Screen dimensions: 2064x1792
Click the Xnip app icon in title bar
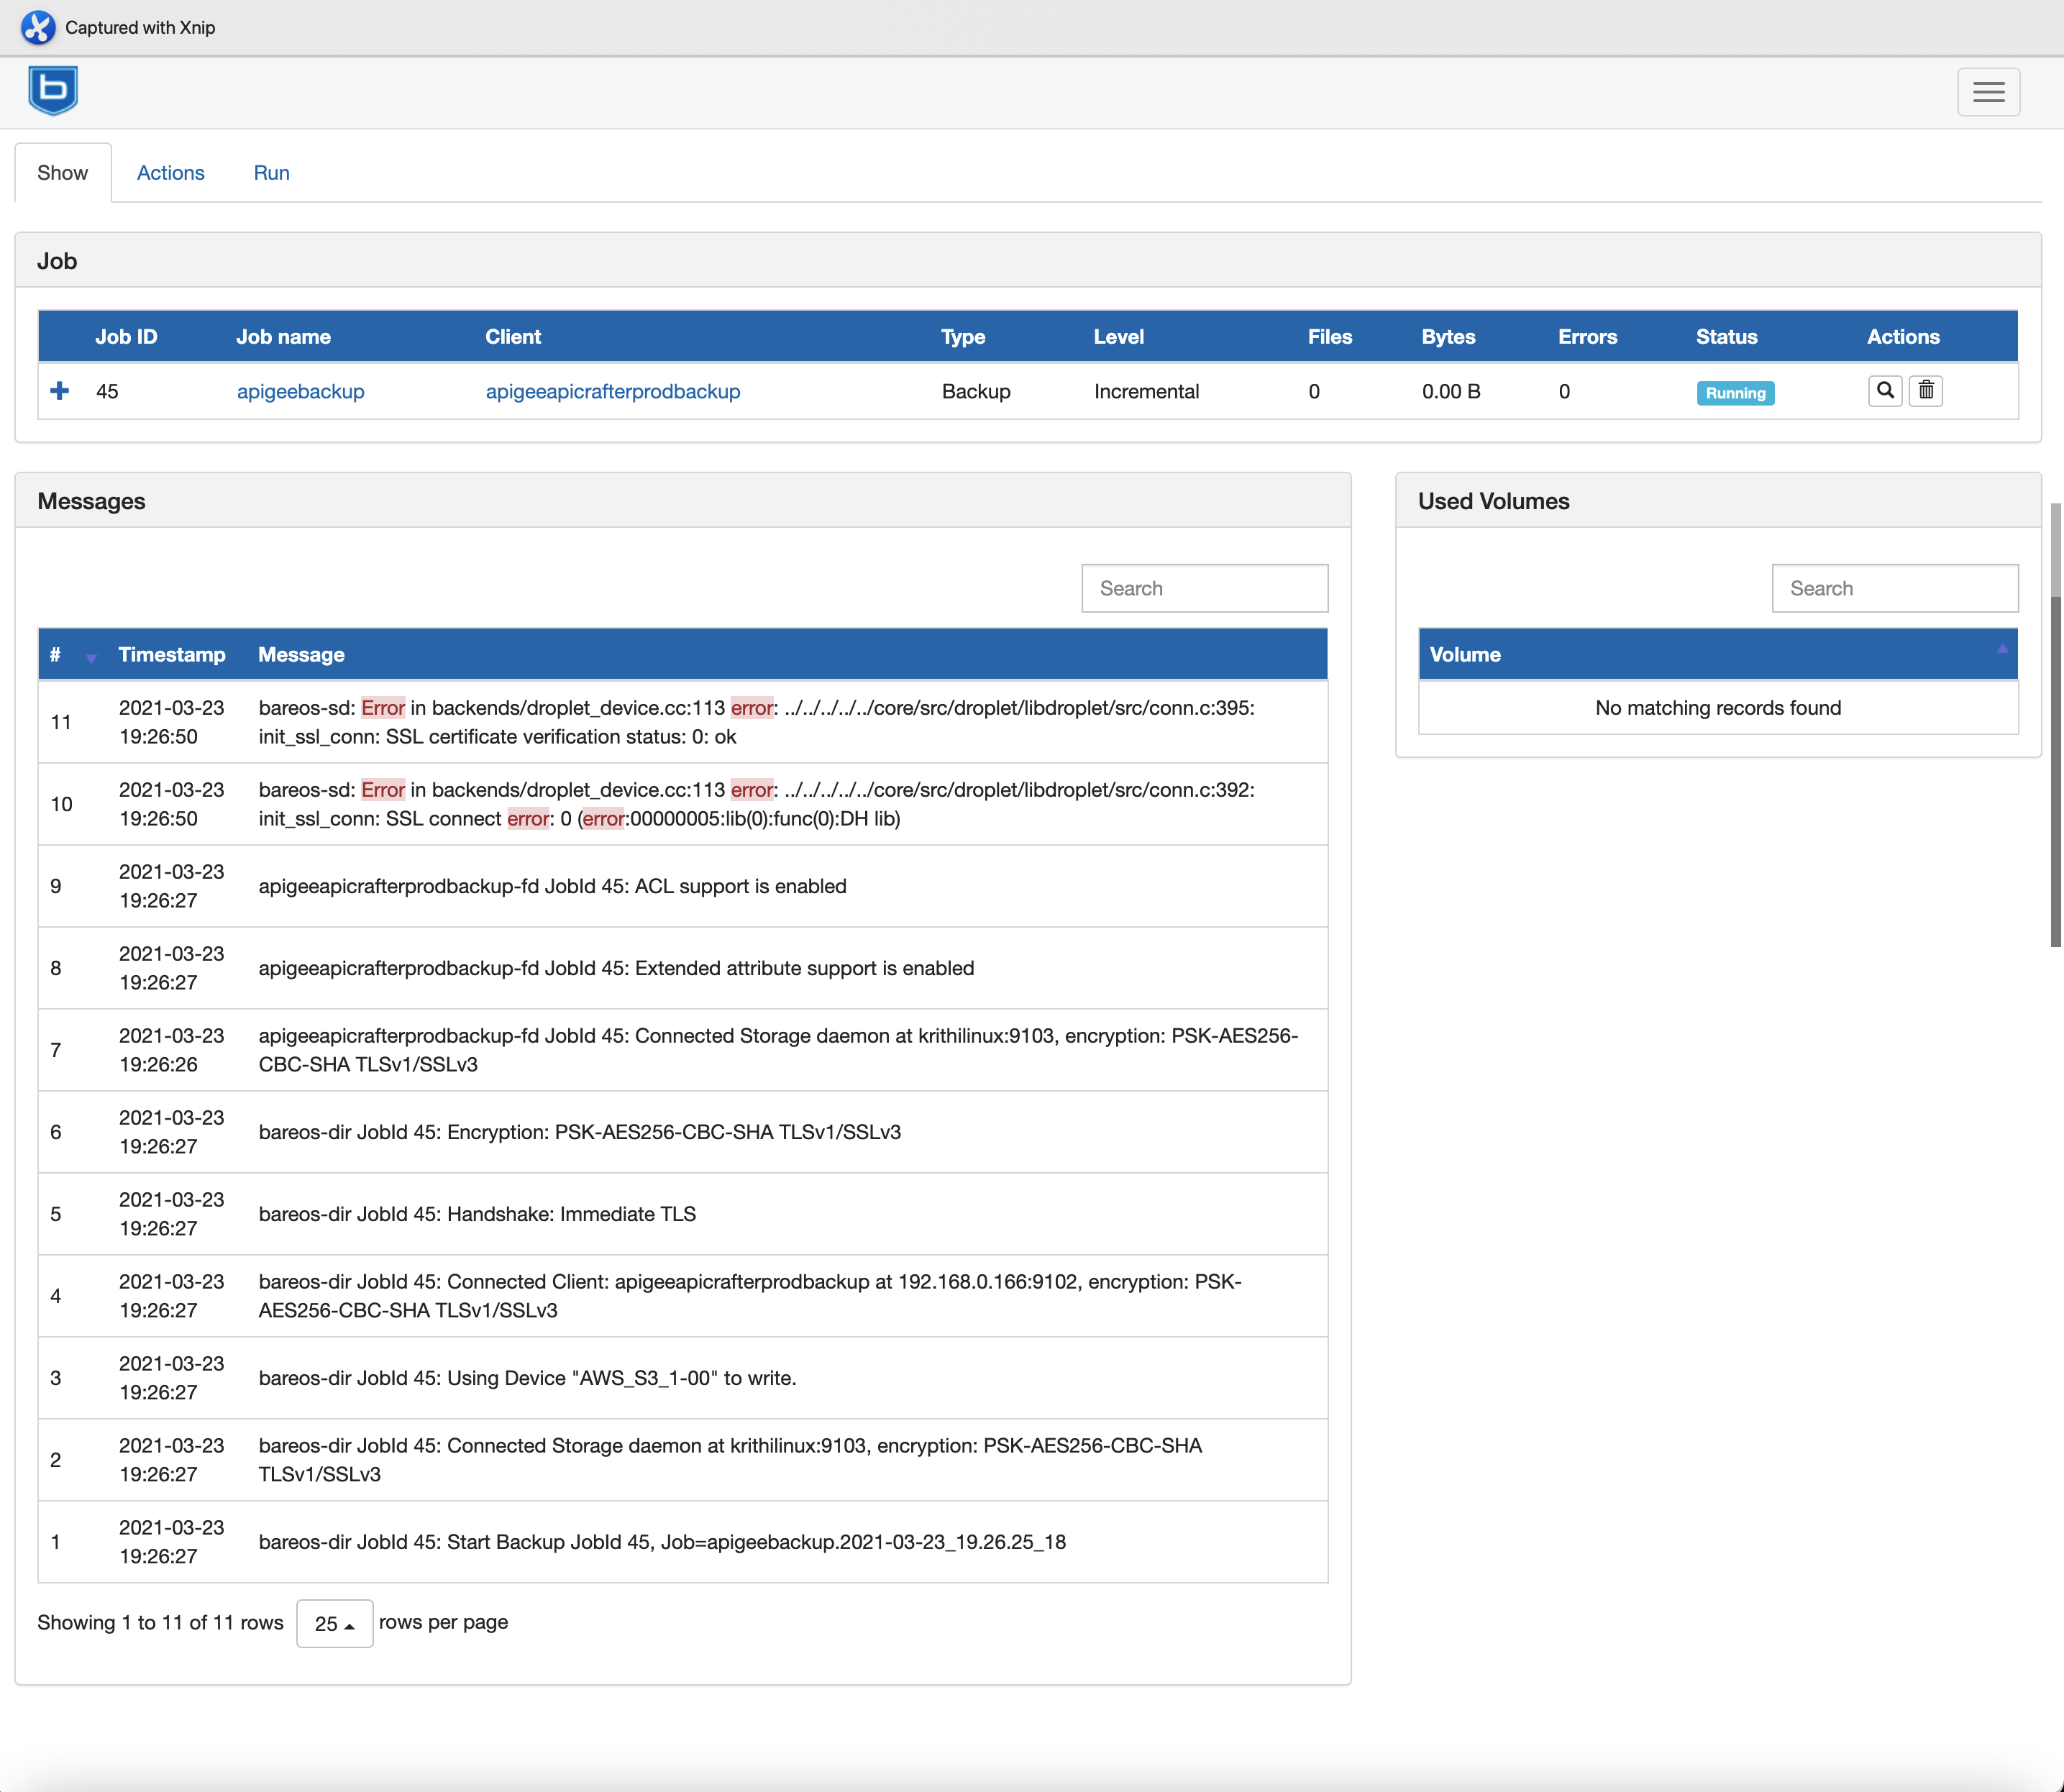(x=38, y=27)
